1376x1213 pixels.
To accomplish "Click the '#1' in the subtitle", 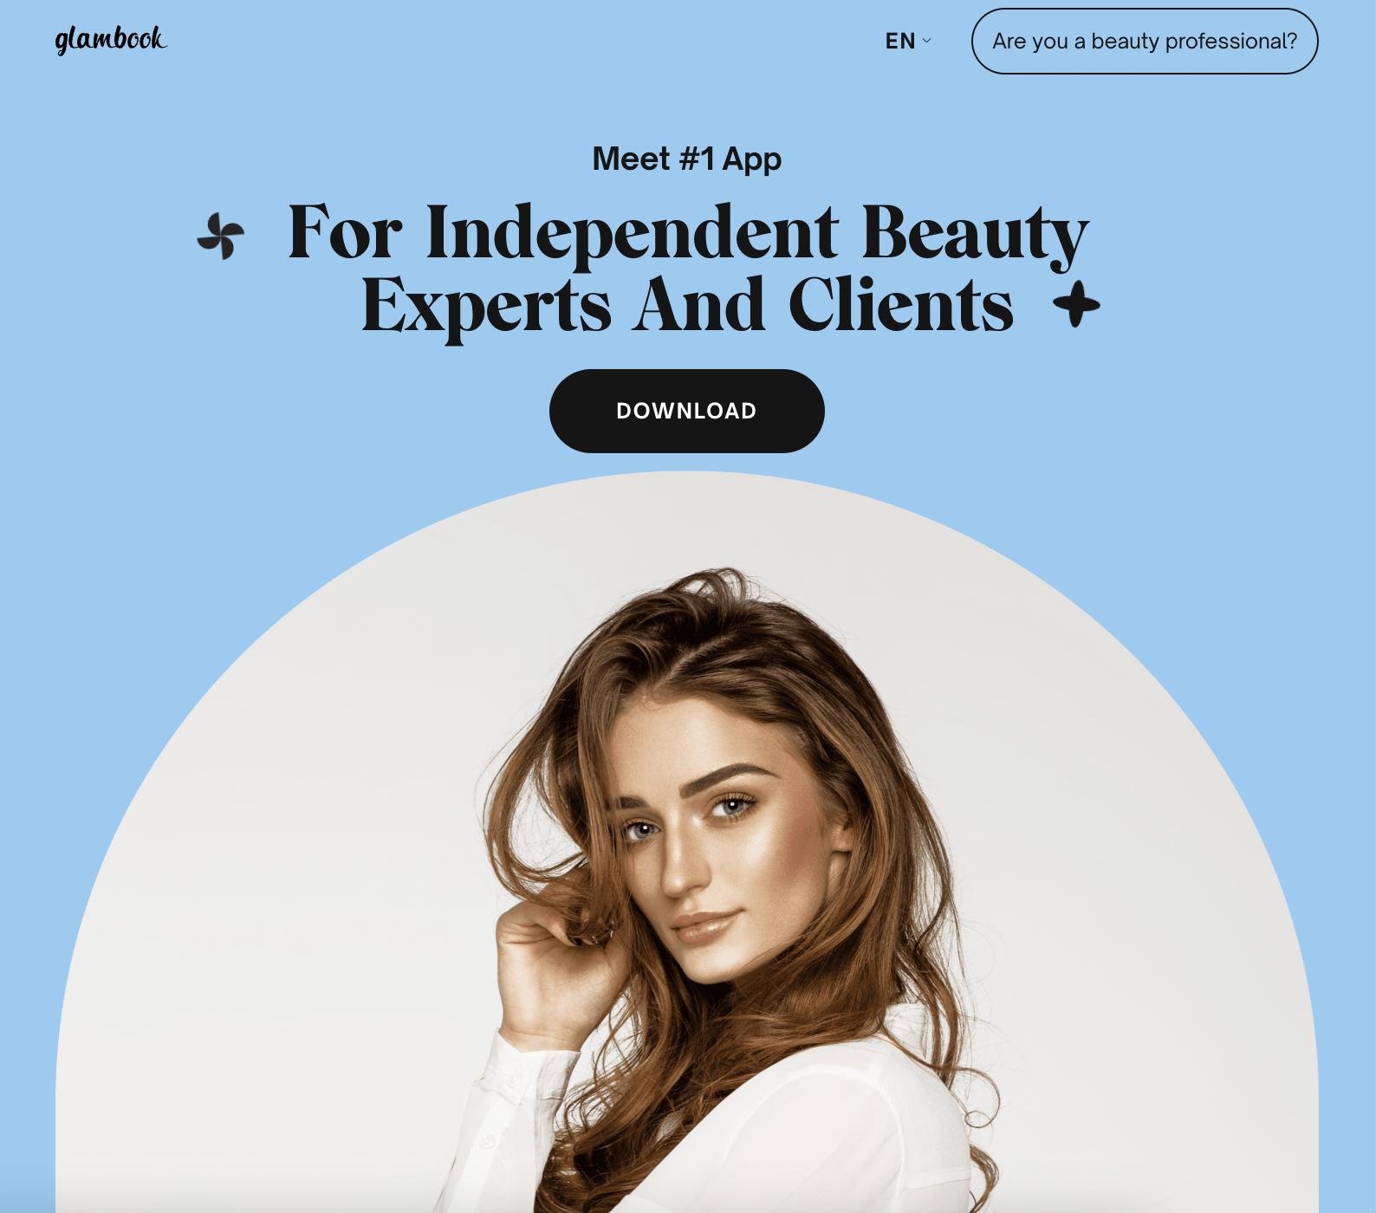I will point(697,159).
